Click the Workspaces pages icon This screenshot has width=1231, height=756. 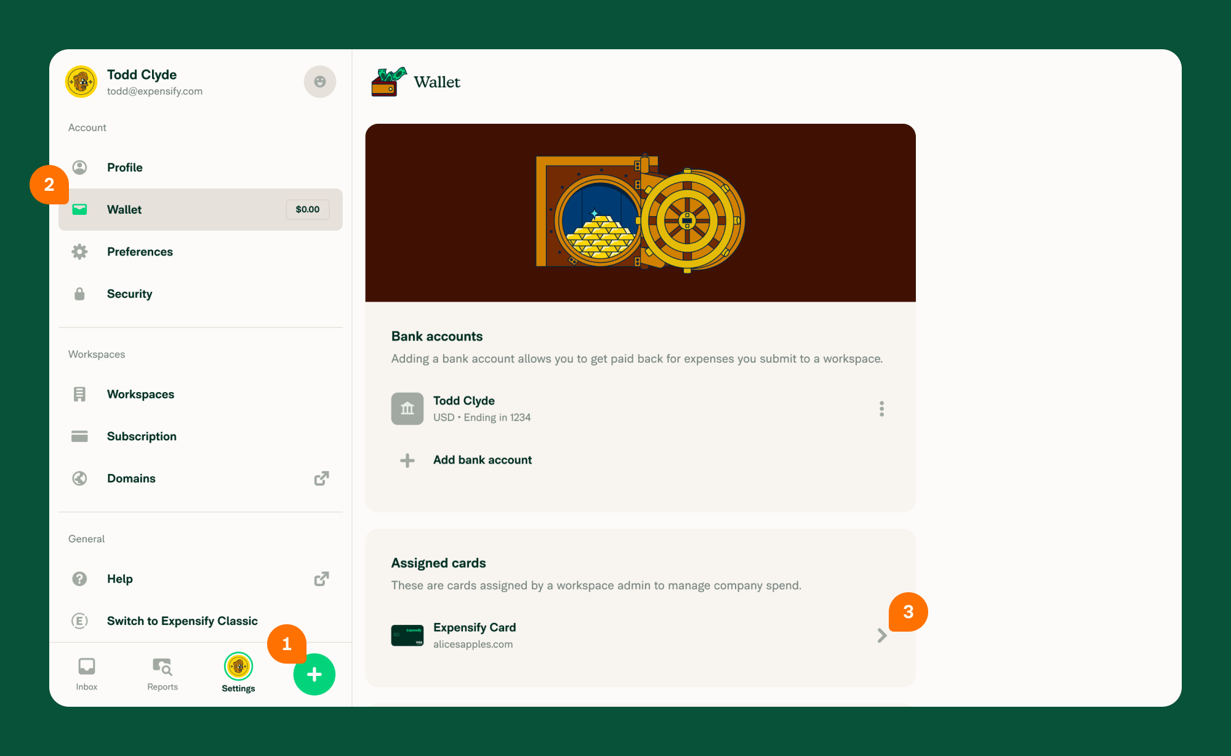(79, 393)
